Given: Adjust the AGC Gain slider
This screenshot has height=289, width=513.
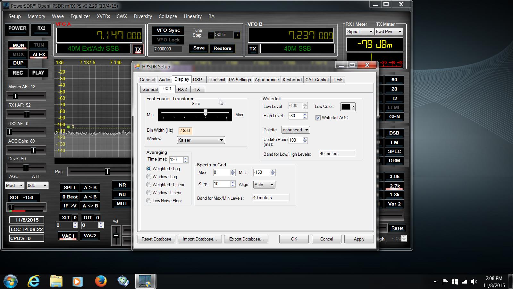Looking at the screenshot, I should tap(33, 150).
